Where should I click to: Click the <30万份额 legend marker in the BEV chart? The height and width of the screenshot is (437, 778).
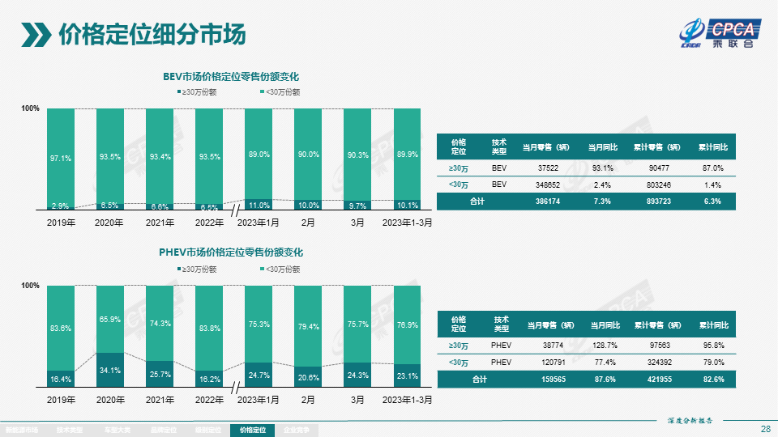261,92
